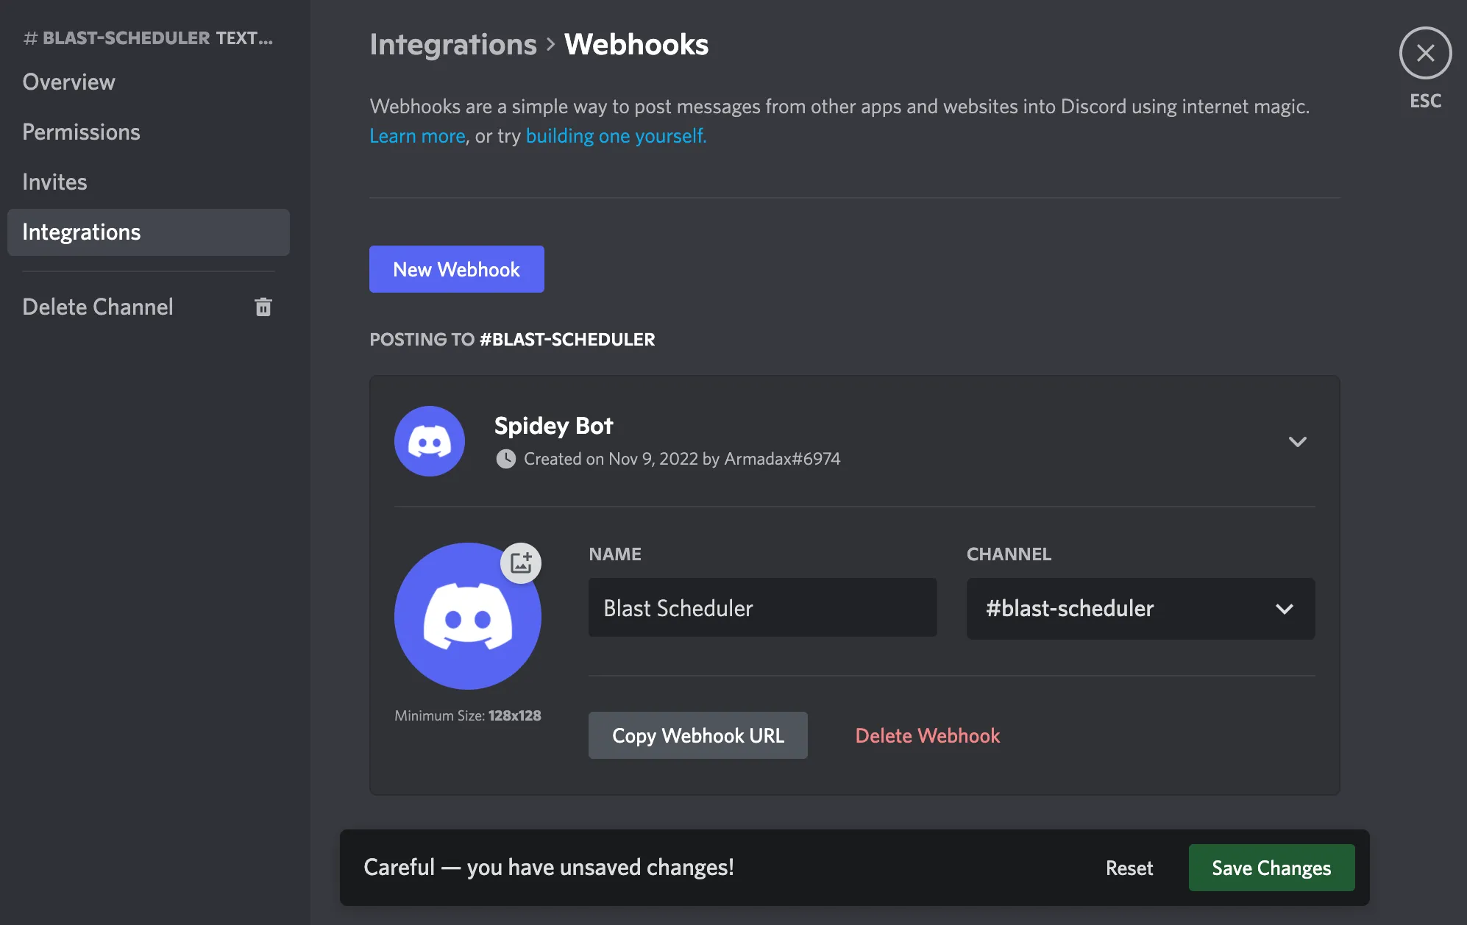Go back to Integrations via the breadcrumb
1467x925 pixels.
tap(453, 44)
